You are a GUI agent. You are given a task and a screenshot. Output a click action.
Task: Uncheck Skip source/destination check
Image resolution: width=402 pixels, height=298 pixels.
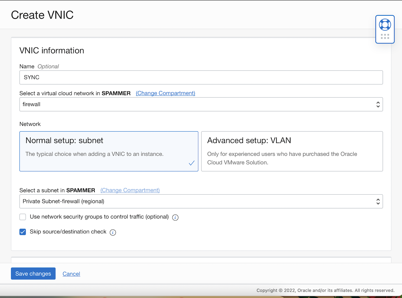click(23, 232)
